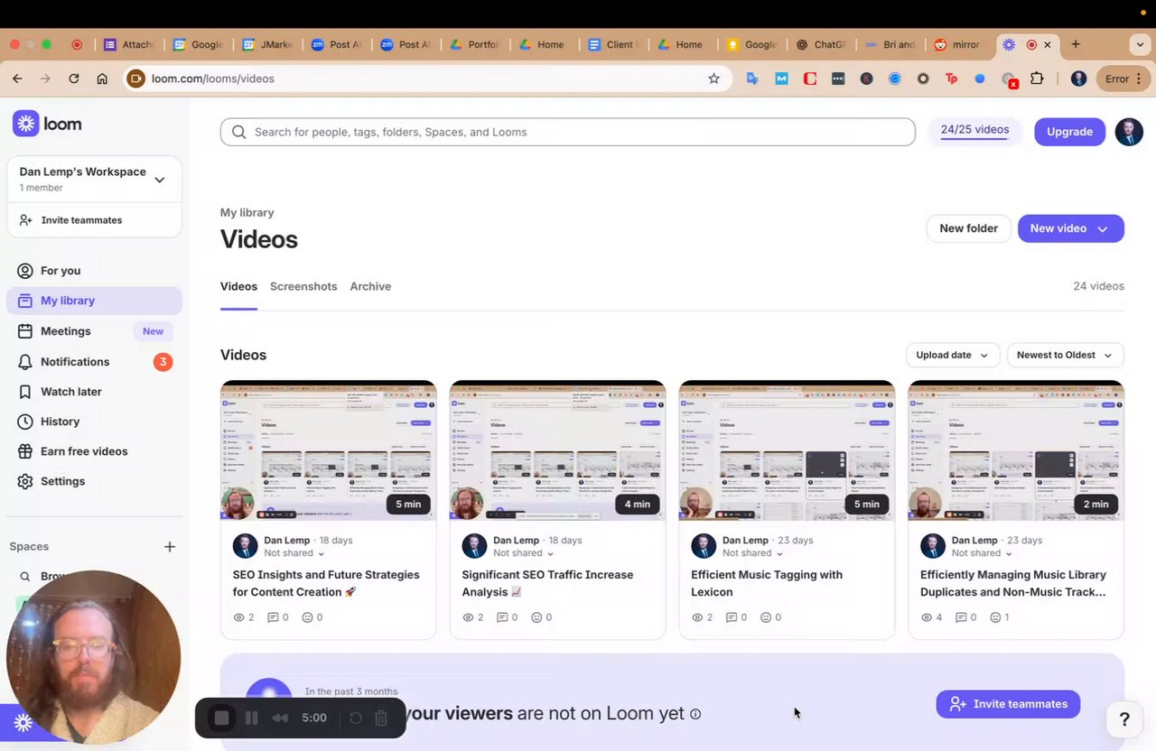Switch to the Screenshots tab
This screenshot has width=1156, height=751.
pyautogui.click(x=303, y=286)
